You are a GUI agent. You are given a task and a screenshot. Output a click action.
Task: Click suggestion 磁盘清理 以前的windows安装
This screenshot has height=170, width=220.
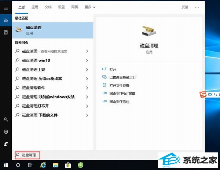[48, 97]
